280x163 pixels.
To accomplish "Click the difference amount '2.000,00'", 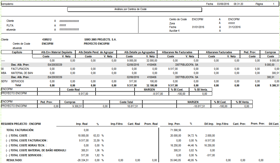I will (210, 136).
